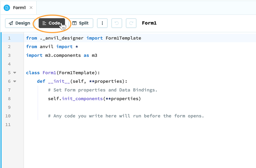Viewport: 256px width, 168px height.
Task: Click the Form1 file icon in tab
Action: click(x=7, y=8)
